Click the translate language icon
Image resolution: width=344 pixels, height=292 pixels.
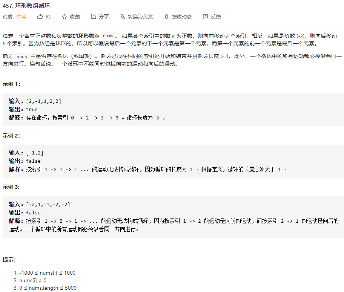pos(123,17)
